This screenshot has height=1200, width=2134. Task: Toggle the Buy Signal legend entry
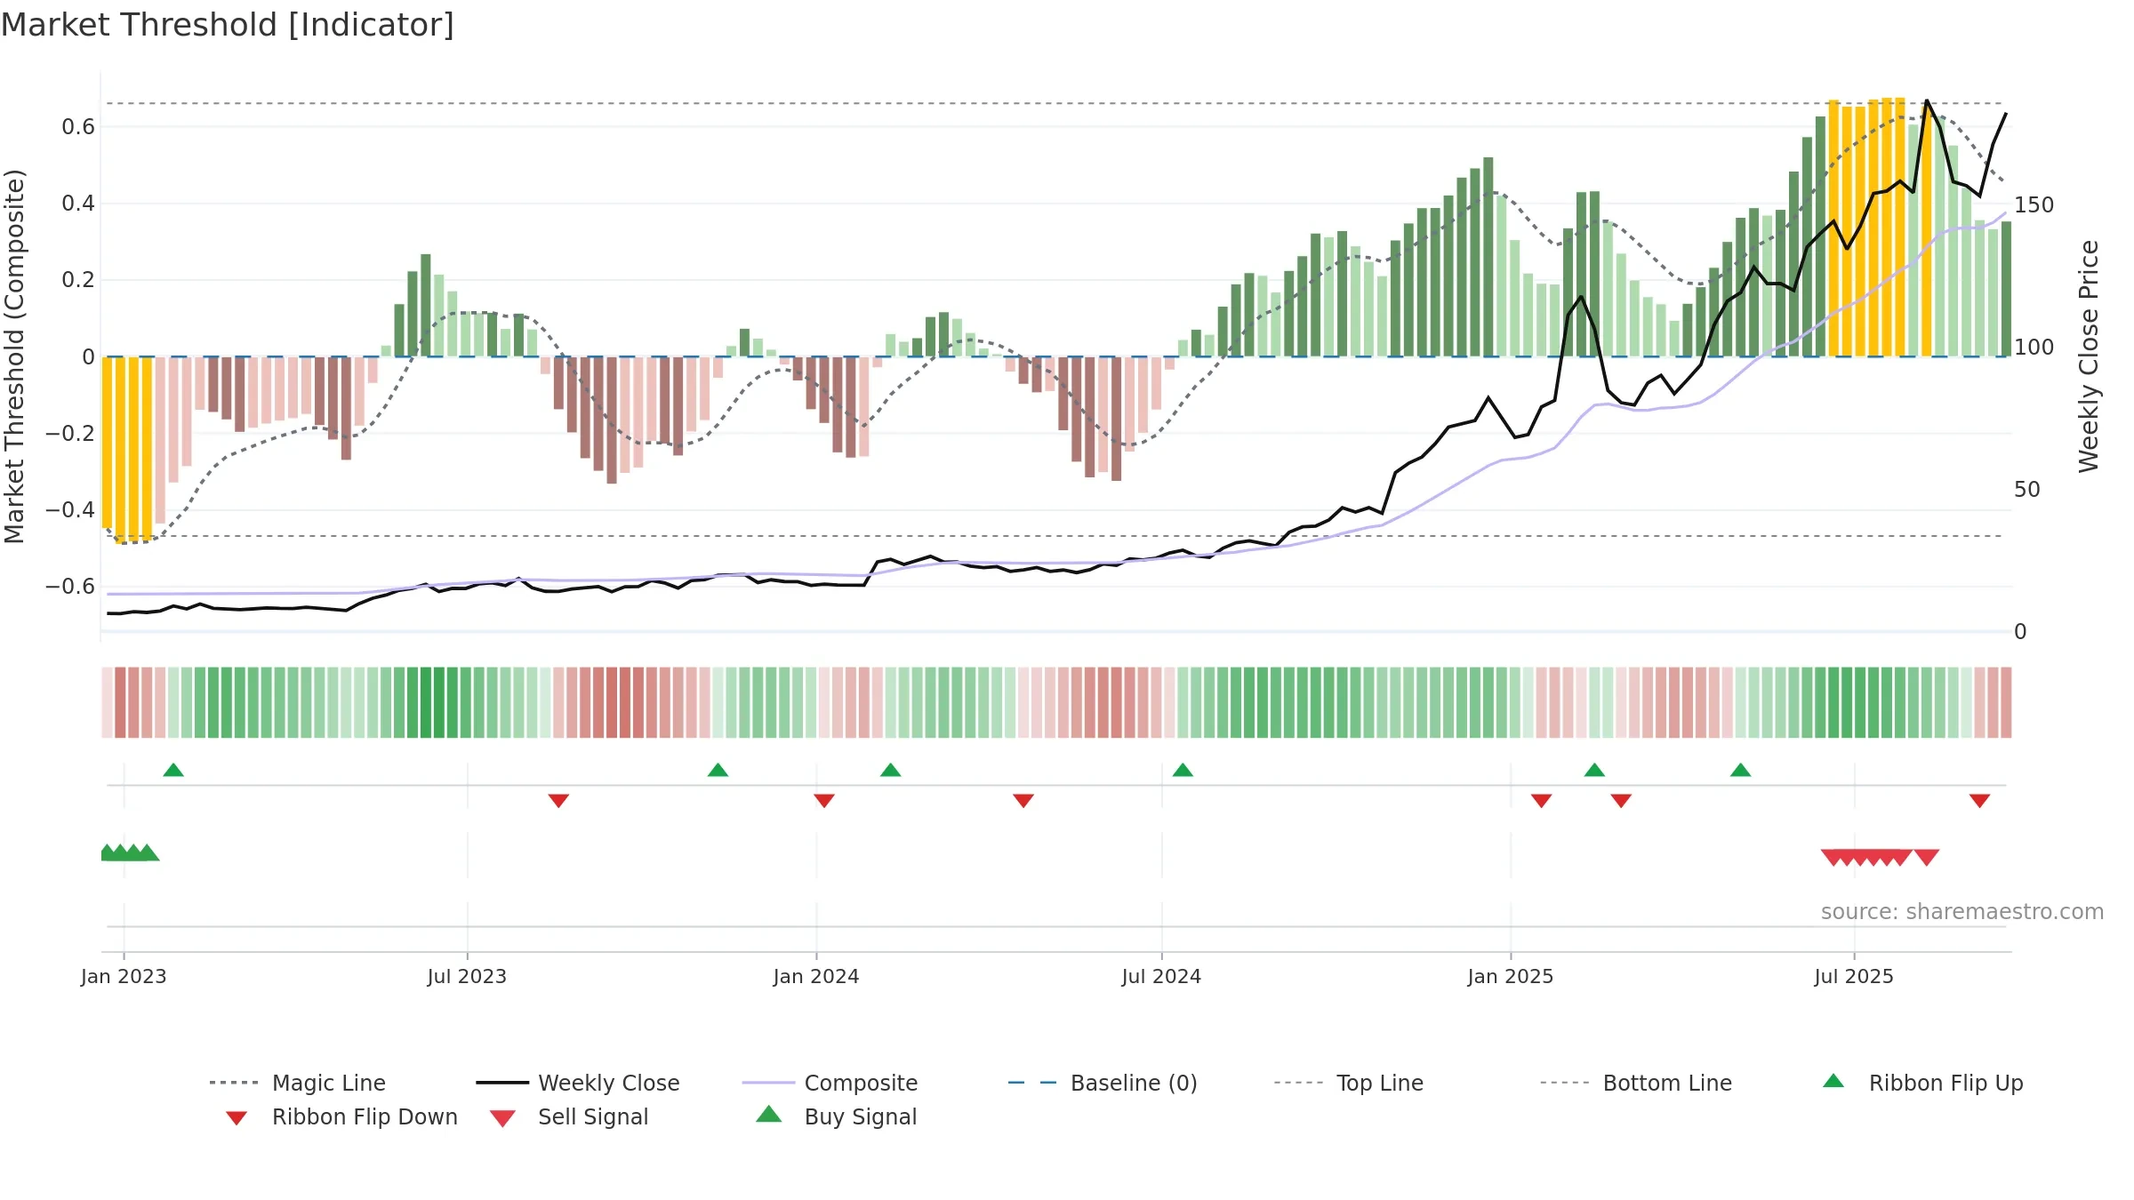pyautogui.click(x=836, y=1116)
